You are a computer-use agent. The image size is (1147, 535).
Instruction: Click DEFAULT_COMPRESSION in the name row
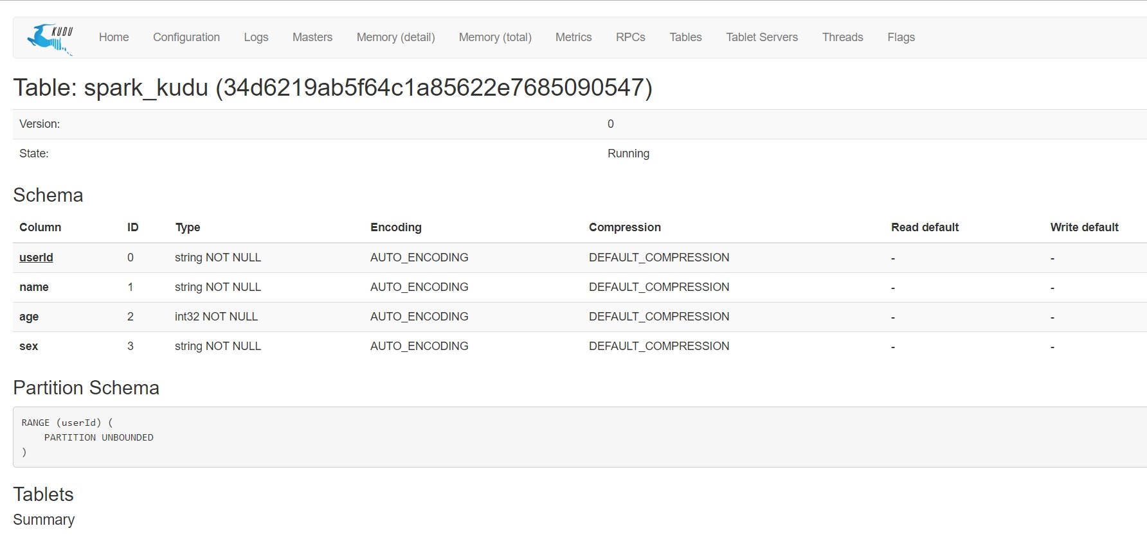[x=659, y=287]
